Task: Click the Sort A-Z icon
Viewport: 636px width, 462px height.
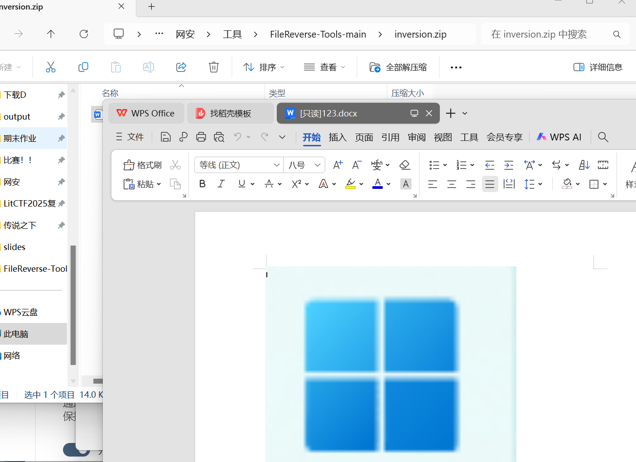Action: [584, 165]
